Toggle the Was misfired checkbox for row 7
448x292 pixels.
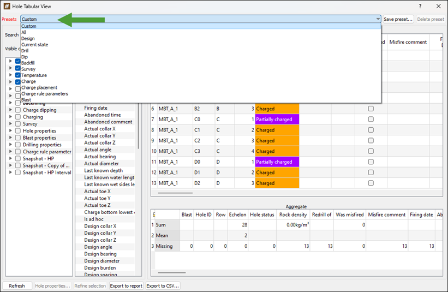[x=371, y=120]
